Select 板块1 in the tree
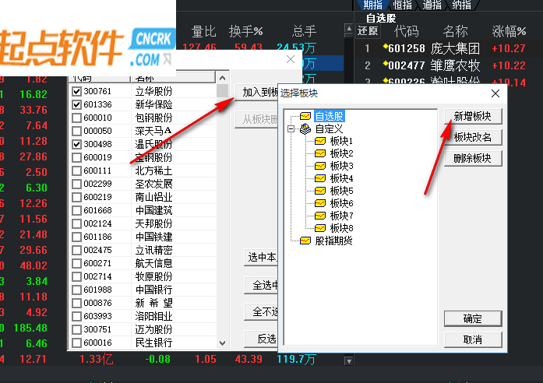The width and height of the screenshot is (543, 383). click(x=341, y=141)
